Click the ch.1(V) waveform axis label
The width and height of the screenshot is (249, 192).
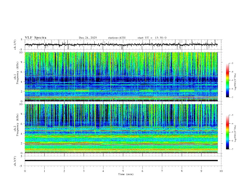pos(15,45)
